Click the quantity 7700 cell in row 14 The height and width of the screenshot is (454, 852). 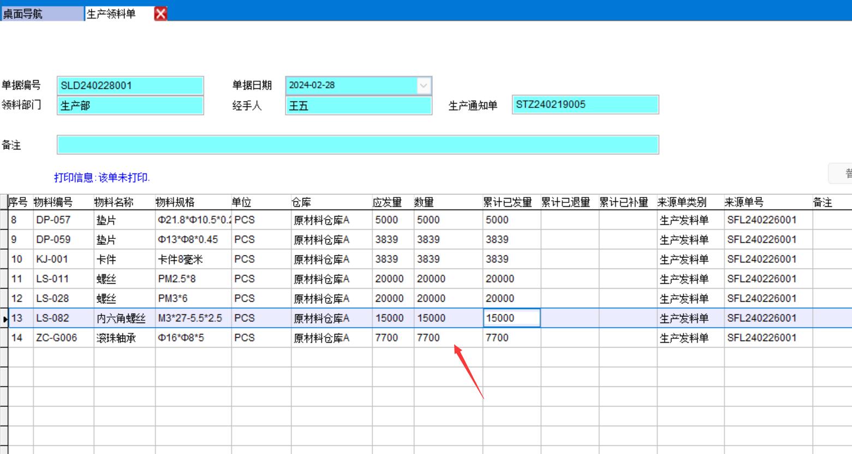(x=429, y=338)
